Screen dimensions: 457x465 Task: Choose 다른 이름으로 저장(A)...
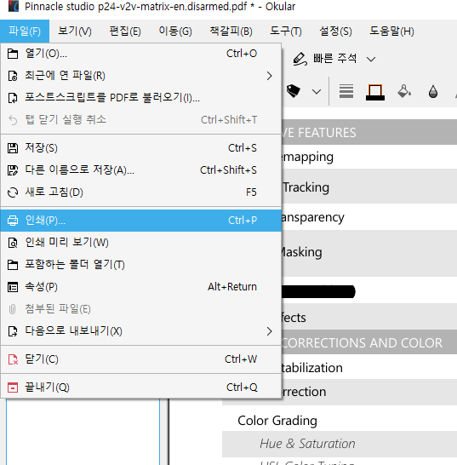140,170
